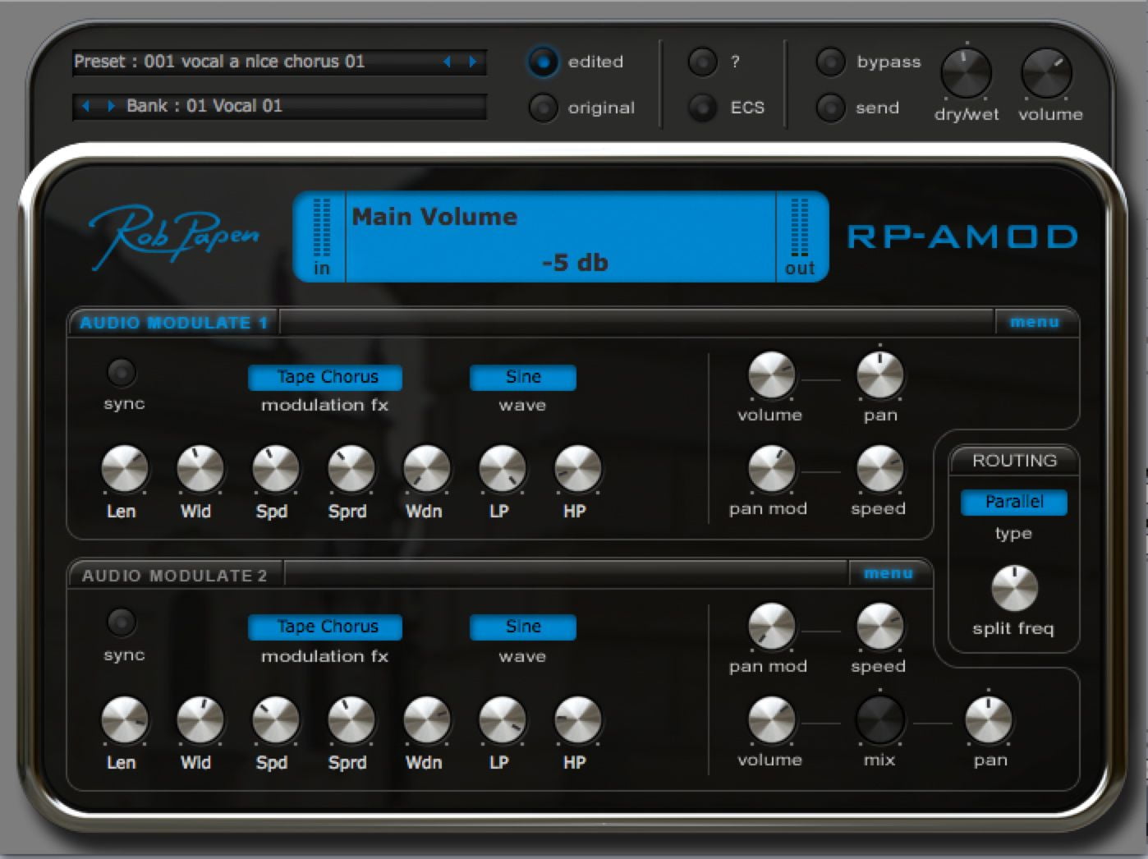Click the RP-AMOD product logo
1148x859 pixels.
point(962,237)
